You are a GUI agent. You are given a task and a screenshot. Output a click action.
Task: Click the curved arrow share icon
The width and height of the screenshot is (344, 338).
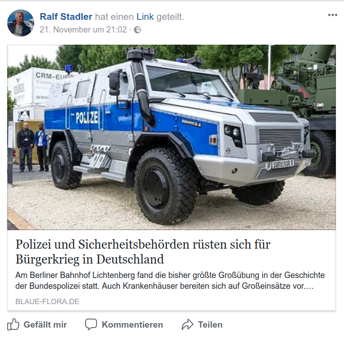click(188, 324)
